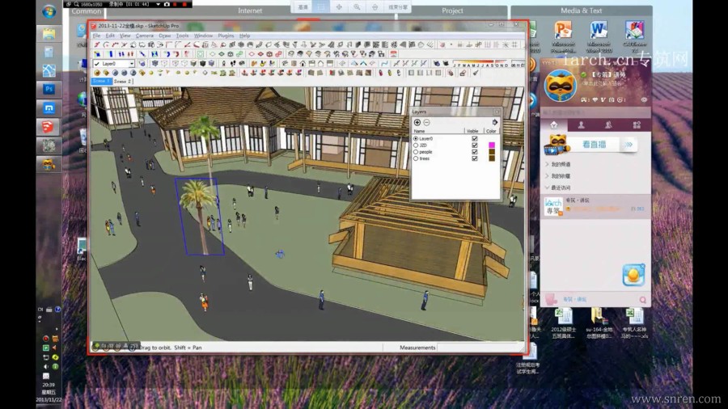Make the people layer active

pos(416,152)
